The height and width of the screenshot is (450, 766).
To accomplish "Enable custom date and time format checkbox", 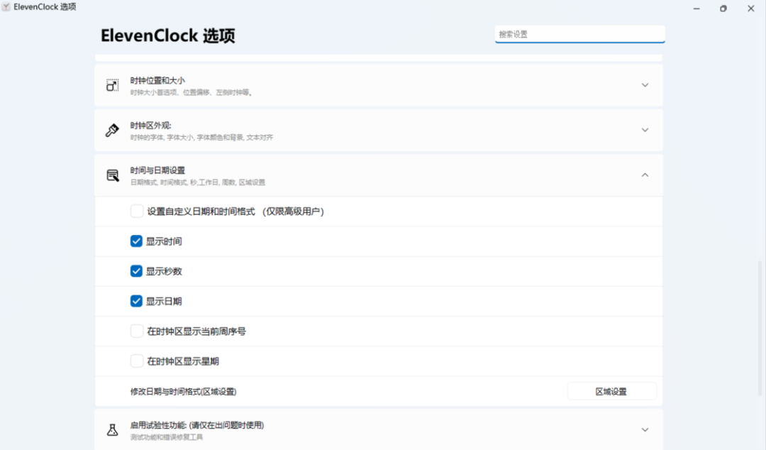I will point(137,212).
